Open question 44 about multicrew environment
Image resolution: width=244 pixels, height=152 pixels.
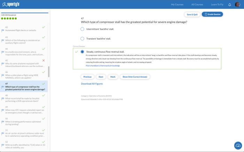click(x=24, y=52)
